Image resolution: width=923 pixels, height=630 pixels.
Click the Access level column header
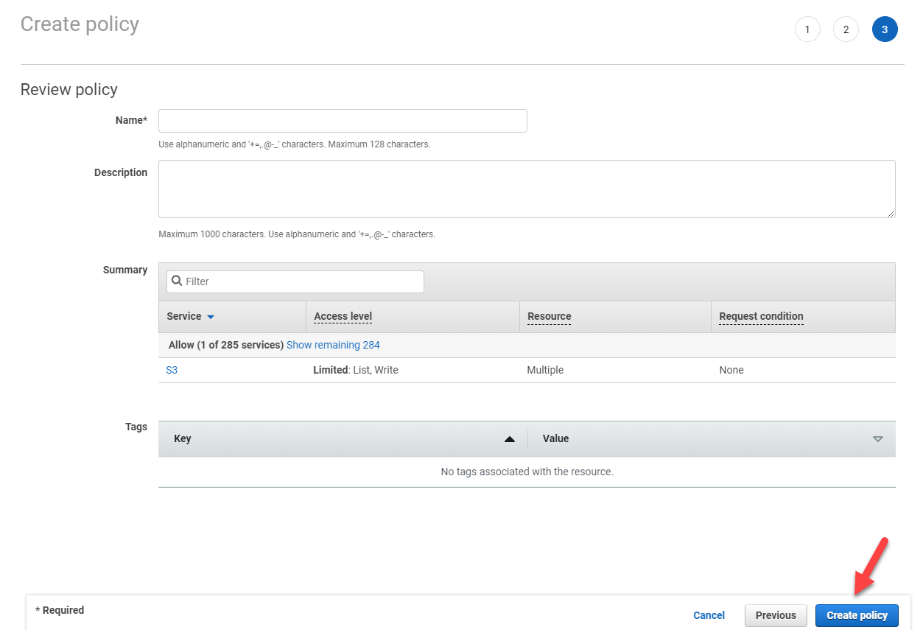pos(343,316)
